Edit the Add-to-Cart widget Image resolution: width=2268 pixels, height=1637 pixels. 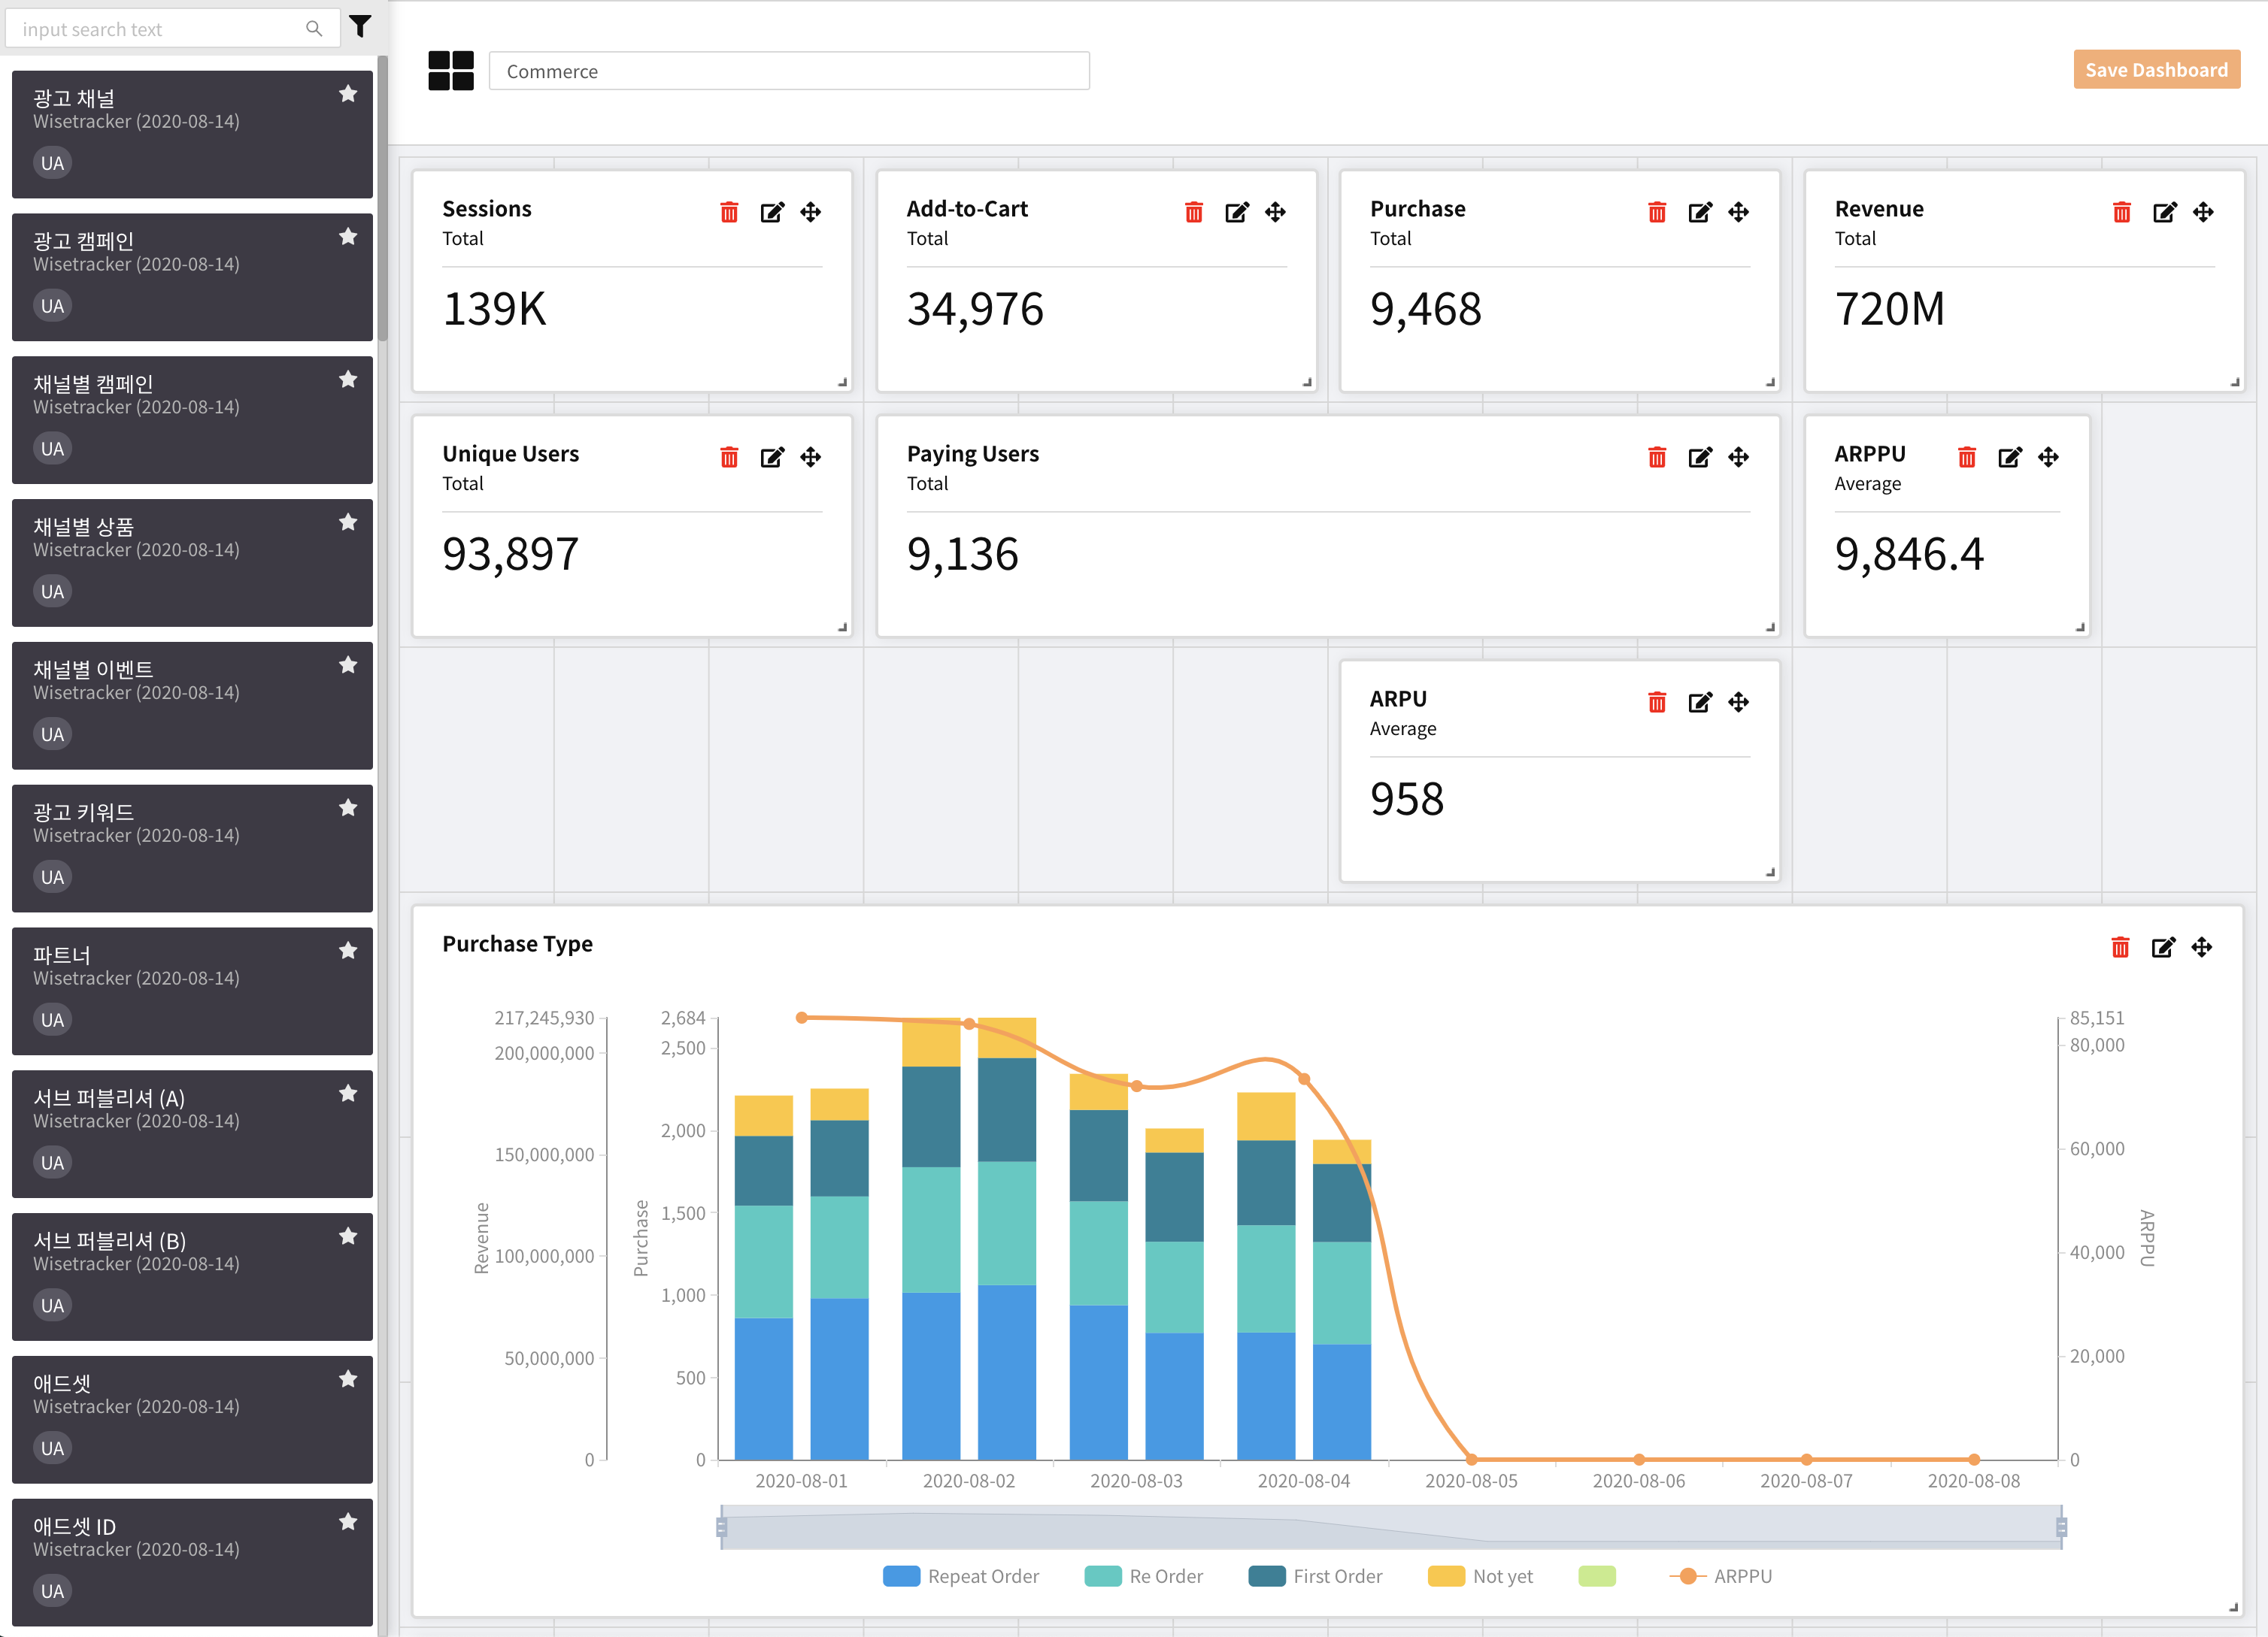coord(1236,212)
